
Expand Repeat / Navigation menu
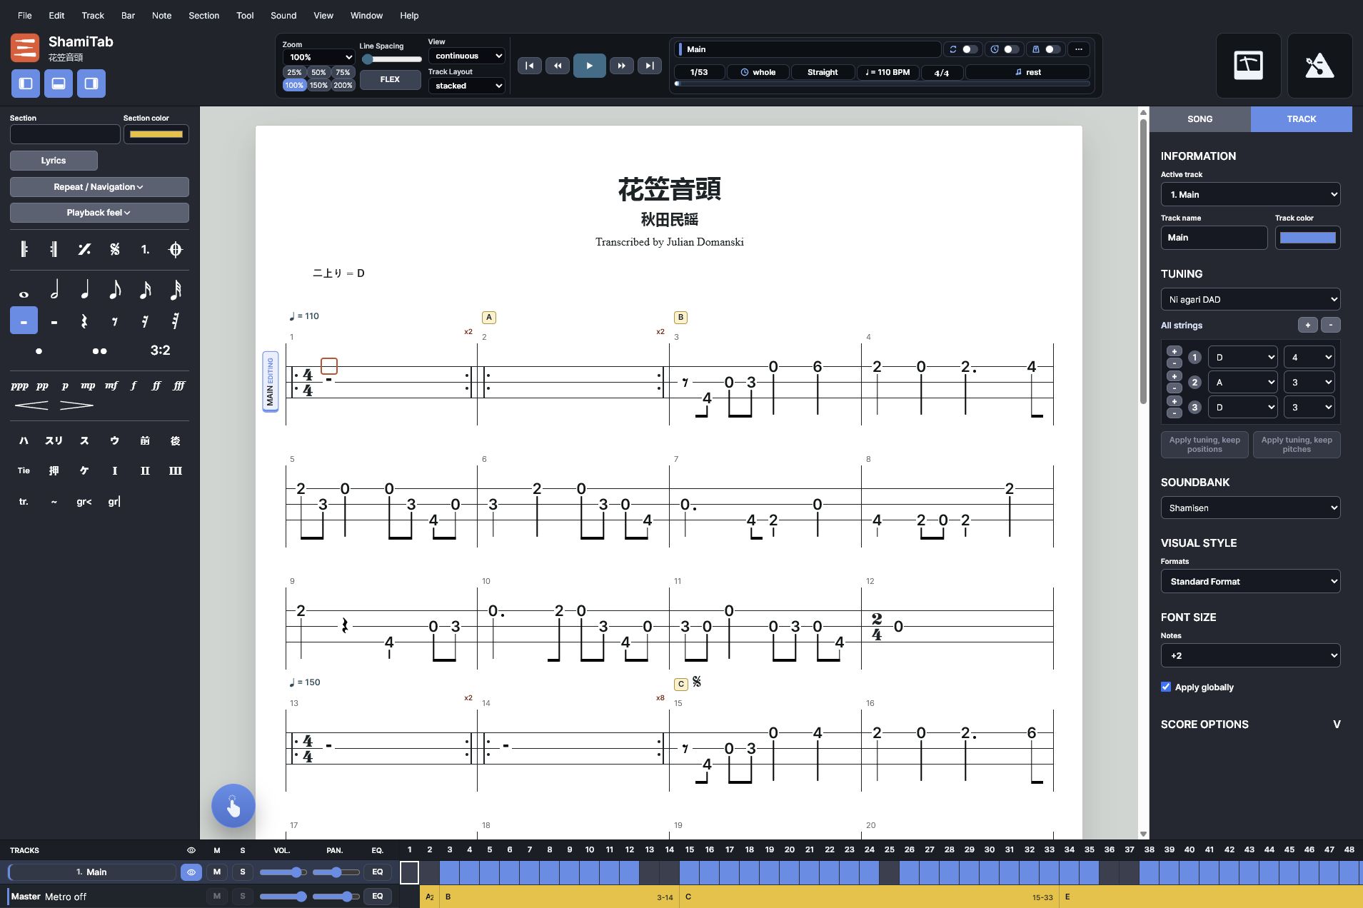pos(99,187)
